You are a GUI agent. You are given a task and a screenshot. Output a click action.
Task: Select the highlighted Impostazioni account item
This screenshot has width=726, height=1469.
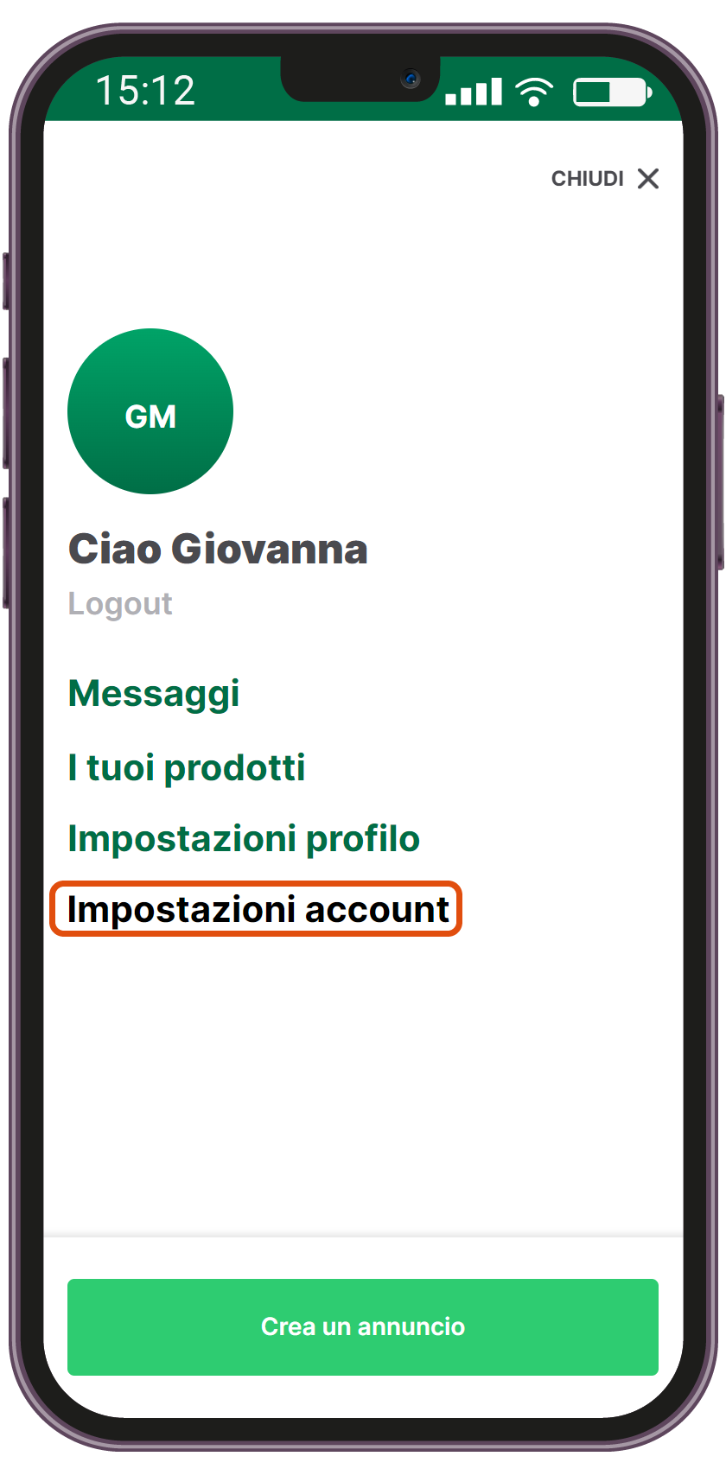pyautogui.click(x=257, y=909)
